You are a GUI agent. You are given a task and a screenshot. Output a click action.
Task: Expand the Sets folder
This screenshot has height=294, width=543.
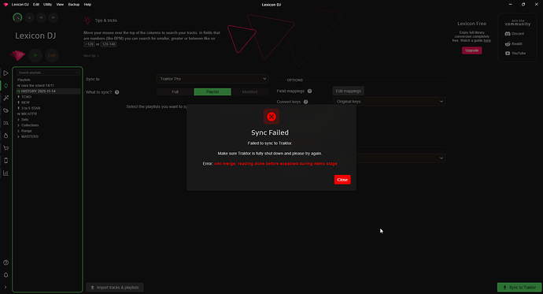coord(18,120)
